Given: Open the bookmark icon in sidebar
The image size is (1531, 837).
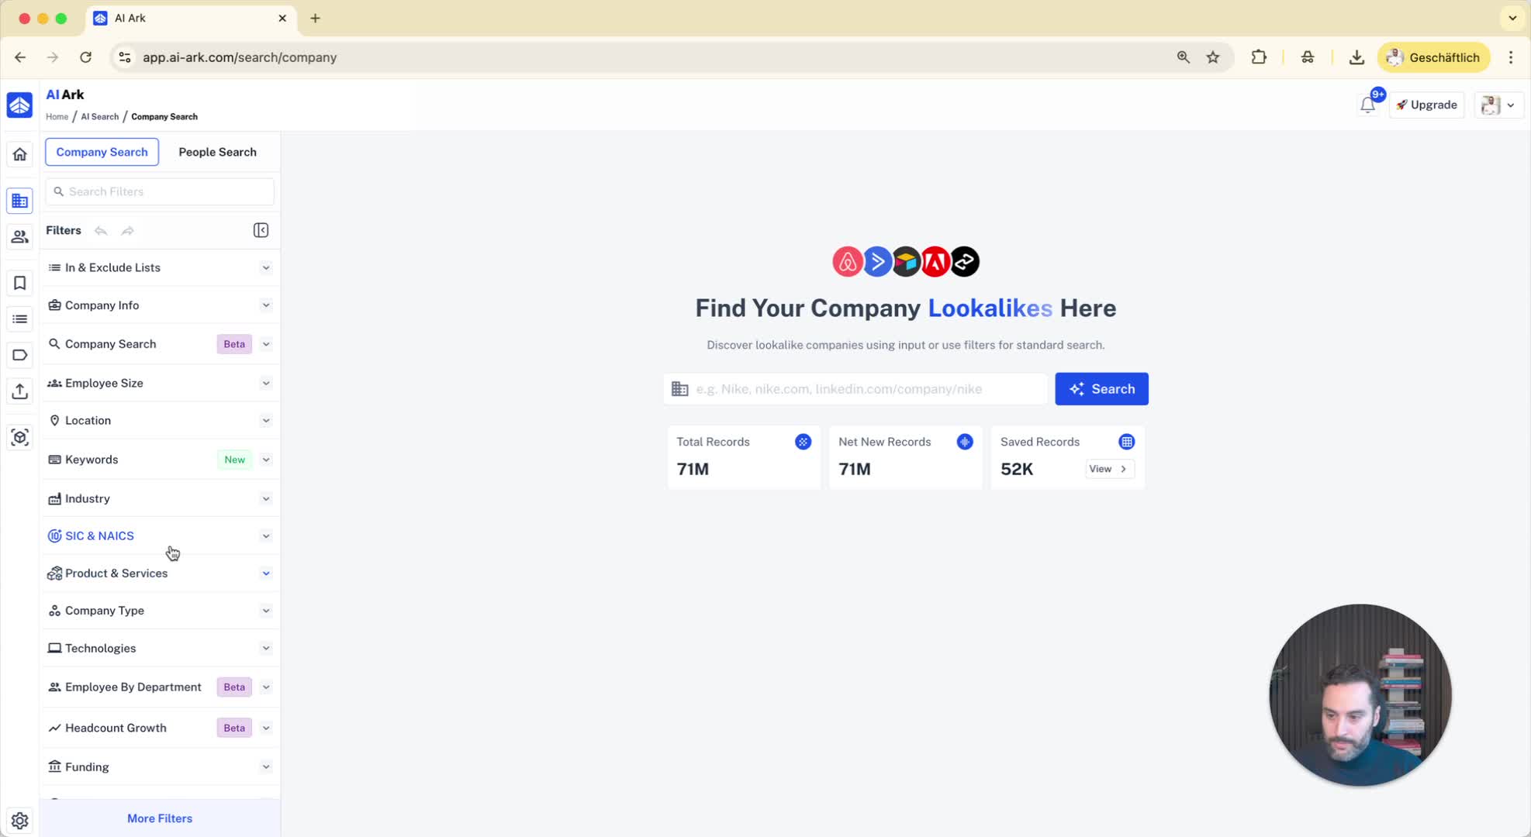Looking at the screenshot, I should tap(19, 283).
